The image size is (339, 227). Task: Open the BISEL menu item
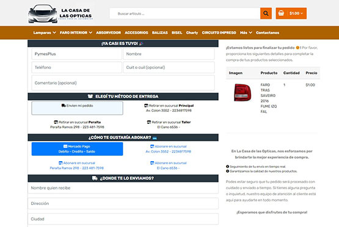(x=177, y=32)
